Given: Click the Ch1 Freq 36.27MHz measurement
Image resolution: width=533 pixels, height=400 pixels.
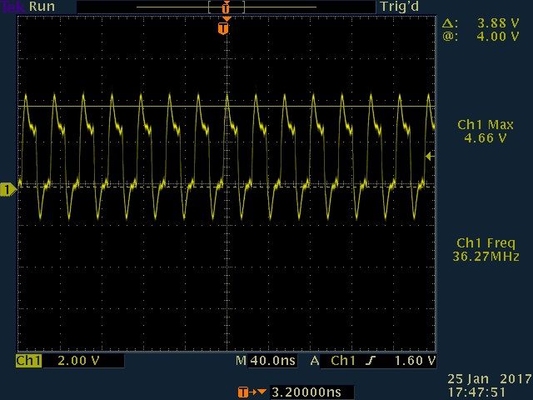Looking at the screenshot, I should (x=486, y=250).
